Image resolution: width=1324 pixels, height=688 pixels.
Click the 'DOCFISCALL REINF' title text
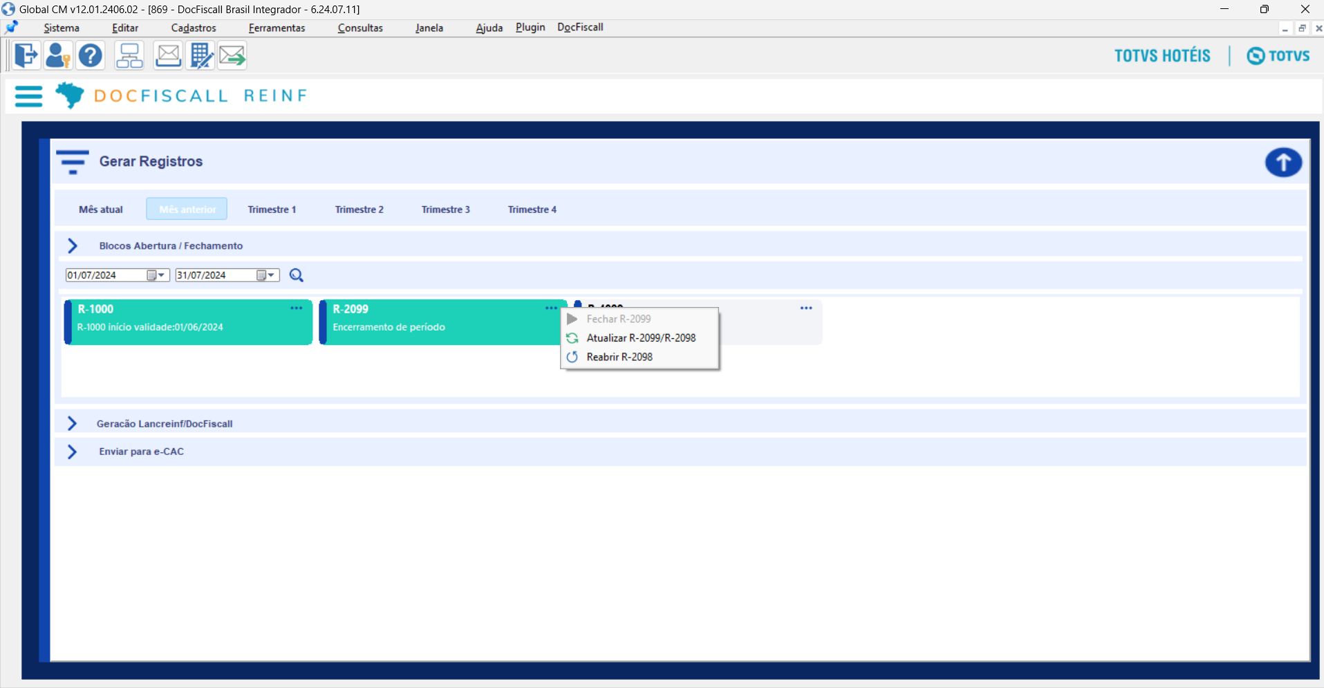201,96
